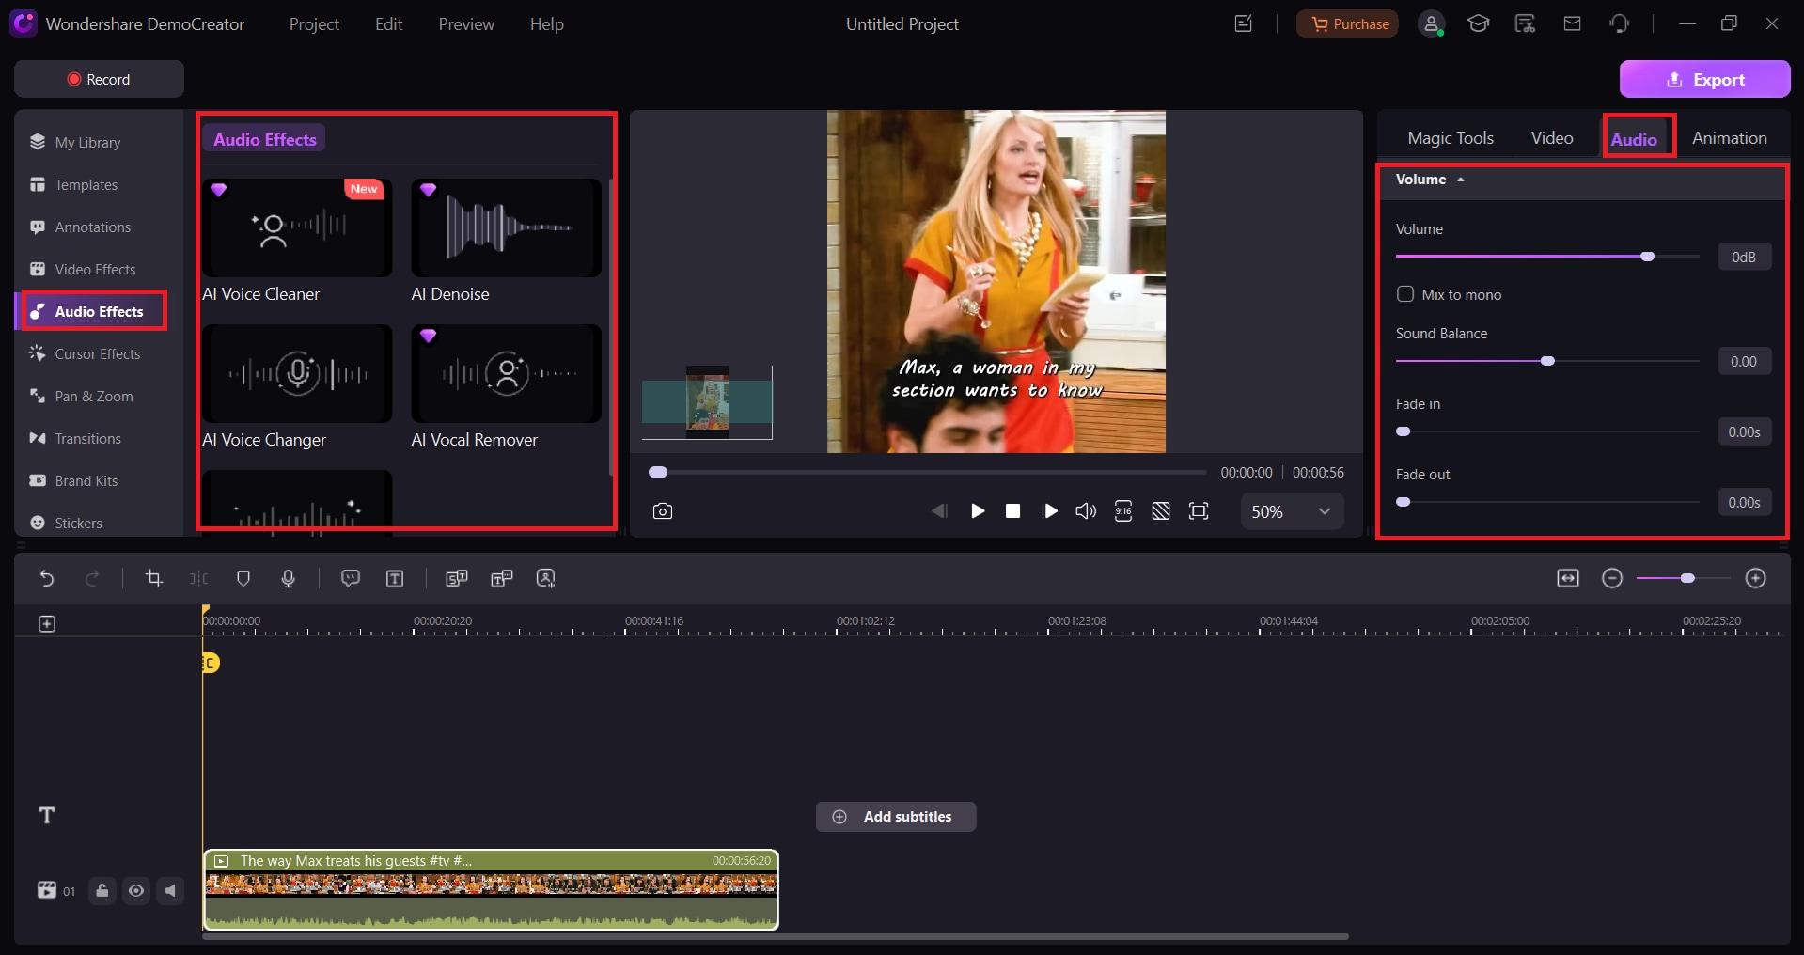Open the 50% preview zoom dropdown
1804x955 pixels.
pos(1292,511)
